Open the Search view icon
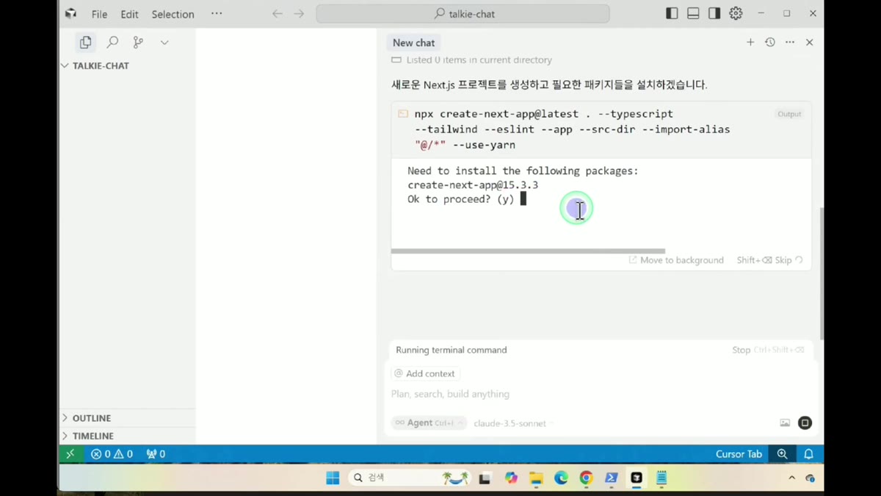This screenshot has width=881, height=496. click(x=112, y=43)
